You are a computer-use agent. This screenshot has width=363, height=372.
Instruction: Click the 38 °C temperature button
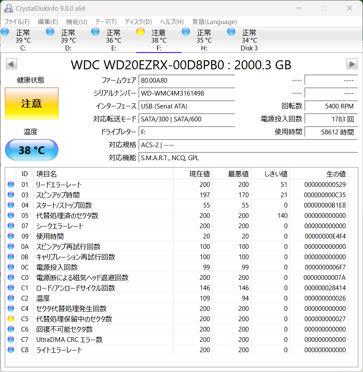[x=31, y=150]
